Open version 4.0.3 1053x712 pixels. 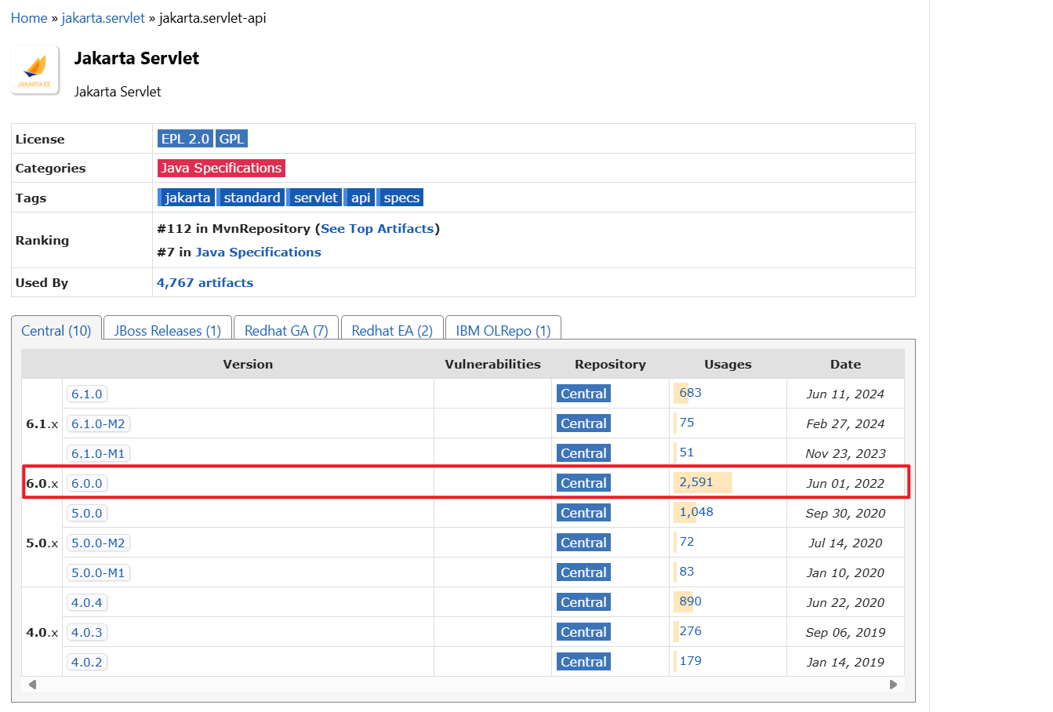[x=86, y=633]
